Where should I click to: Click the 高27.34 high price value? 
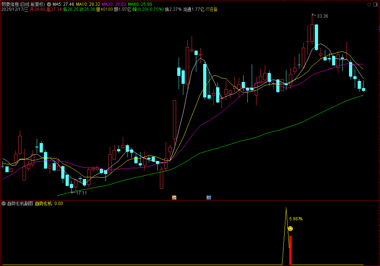click(x=54, y=9)
